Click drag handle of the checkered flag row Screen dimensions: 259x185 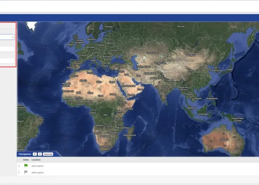(x=19, y=172)
